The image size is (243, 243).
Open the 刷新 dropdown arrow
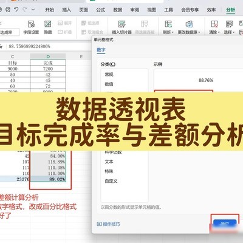173,32
